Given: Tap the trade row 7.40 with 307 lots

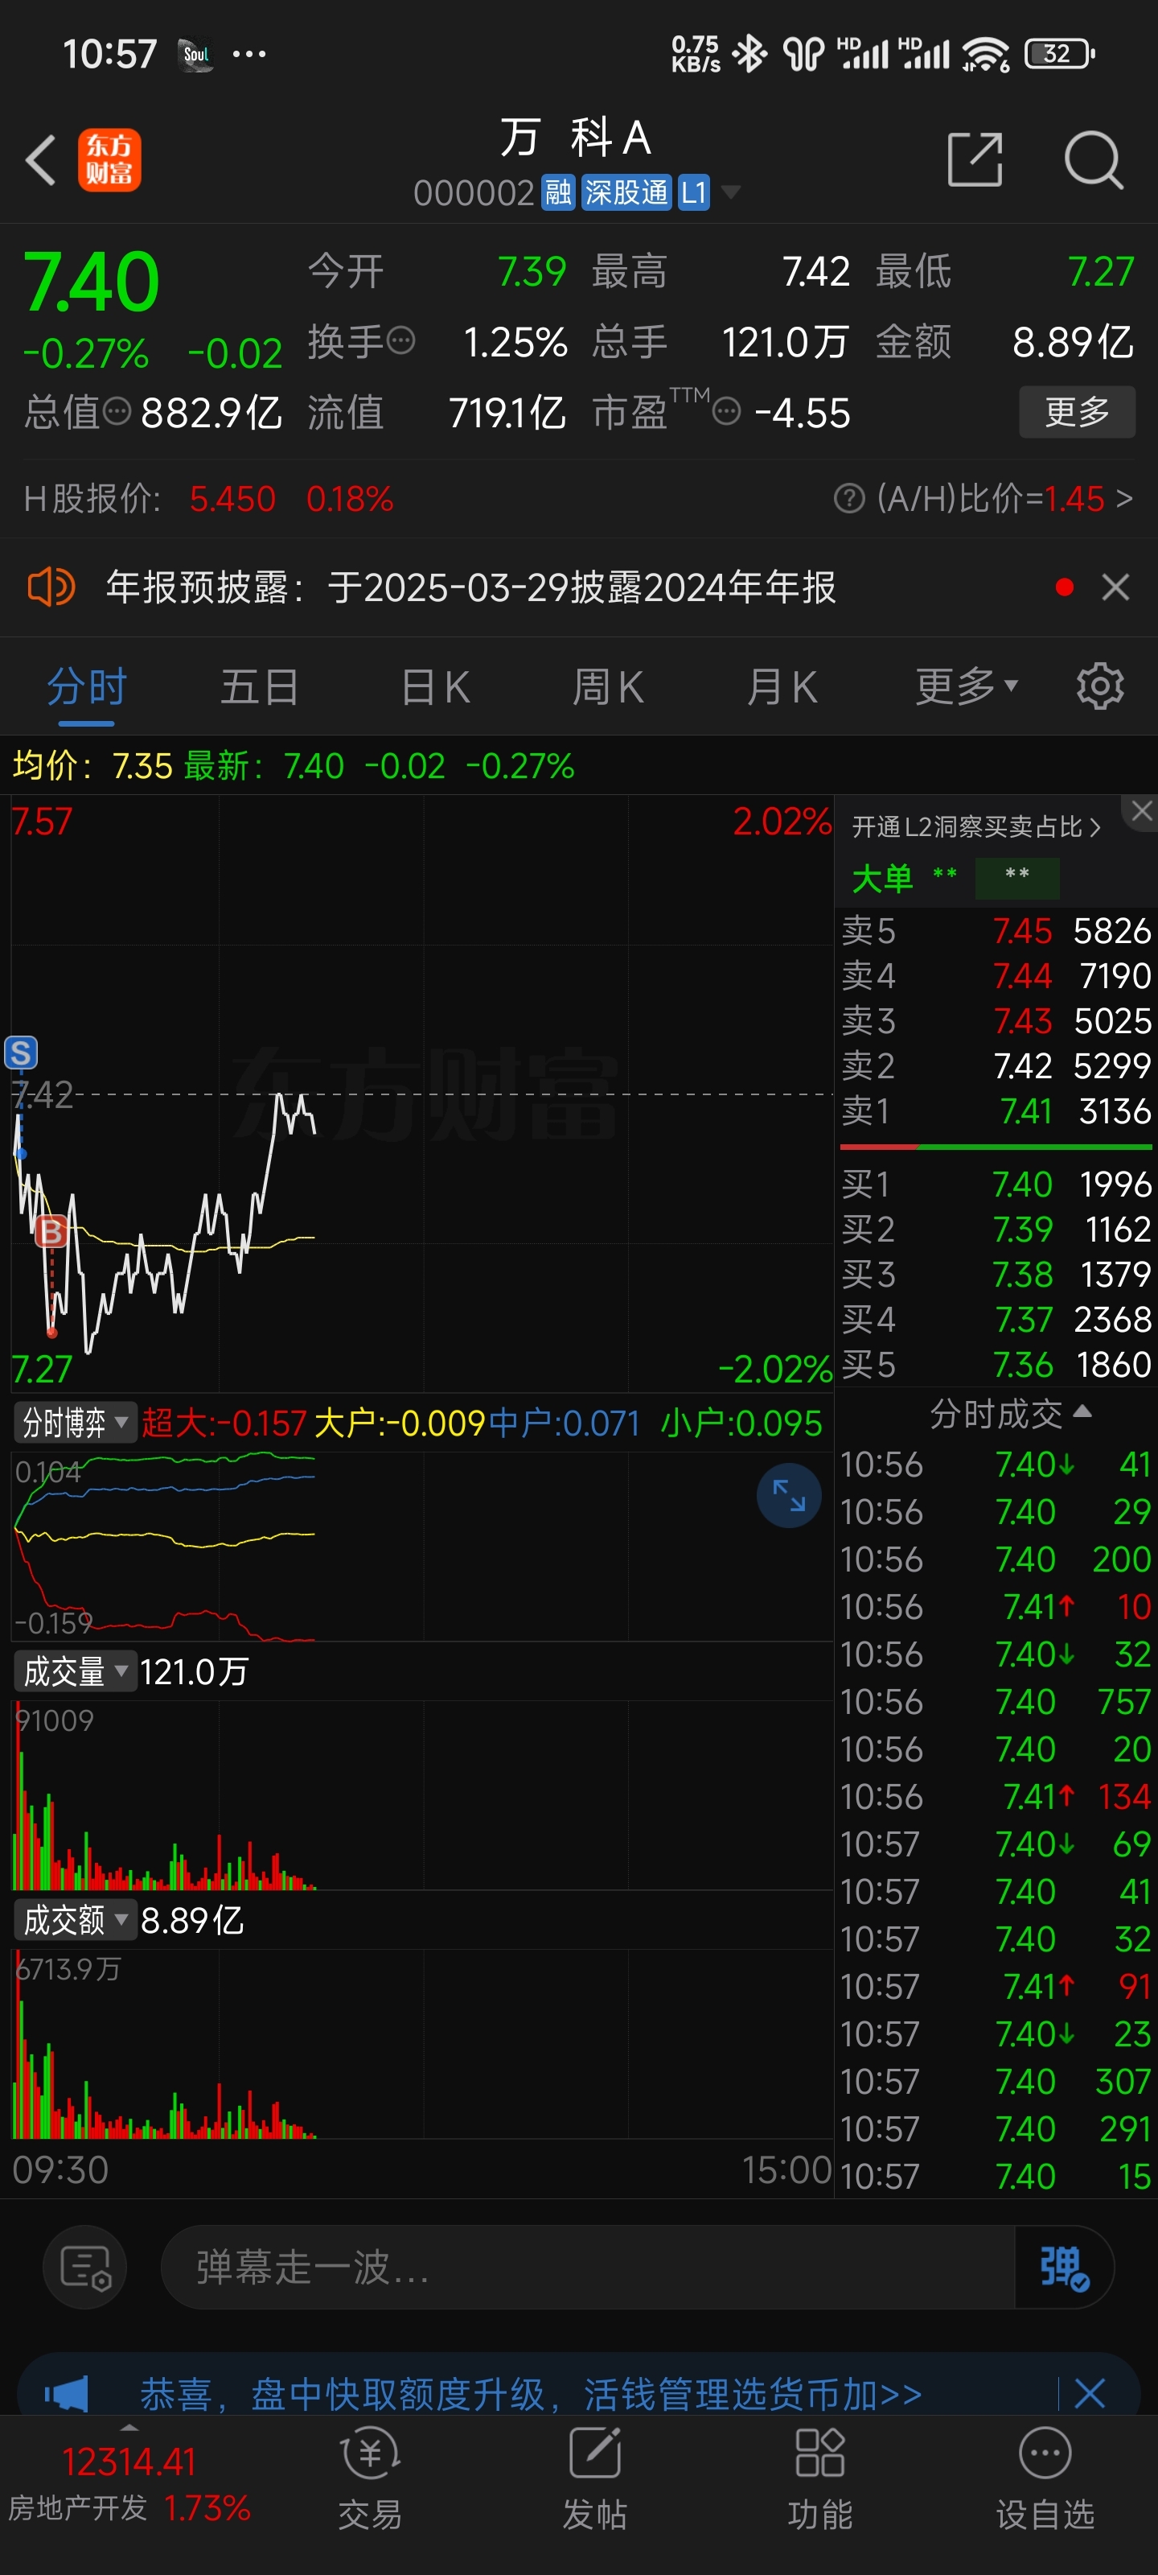Looking at the screenshot, I should click(x=996, y=2083).
